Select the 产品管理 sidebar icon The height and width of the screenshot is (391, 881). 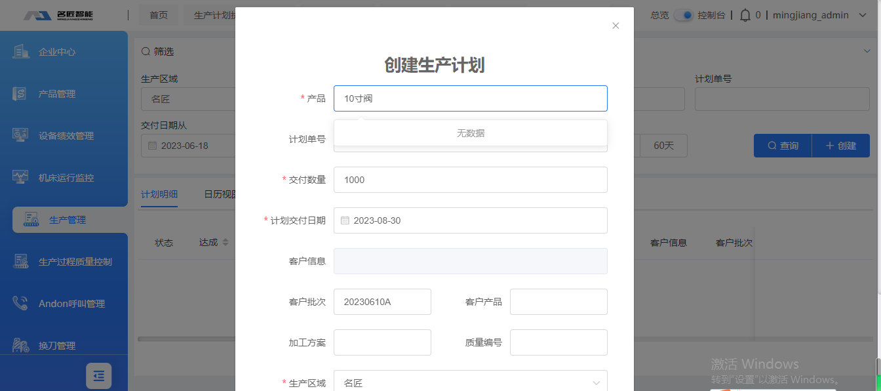click(20, 94)
